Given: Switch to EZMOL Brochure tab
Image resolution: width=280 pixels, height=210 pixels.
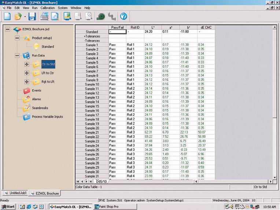Looking at the screenshot, I should point(45,193).
